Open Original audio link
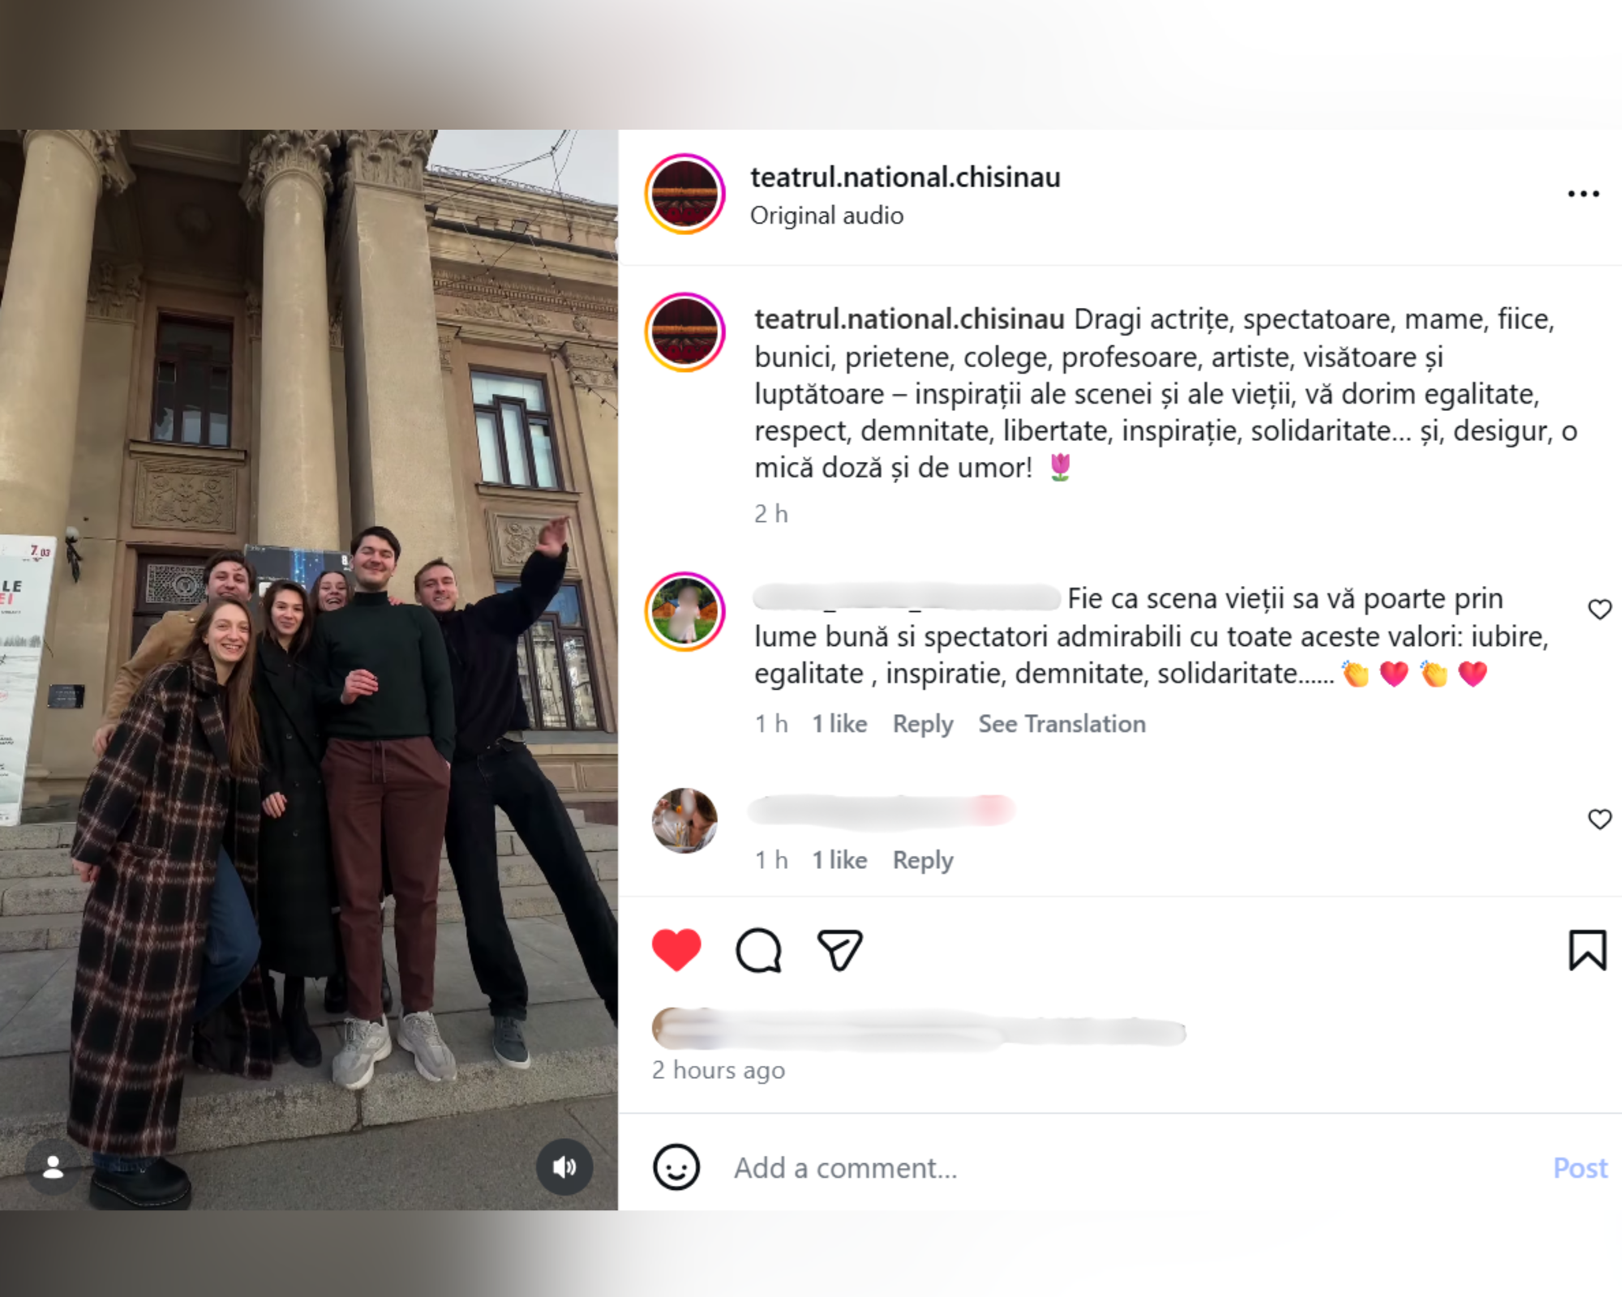1622x1297 pixels. click(826, 216)
